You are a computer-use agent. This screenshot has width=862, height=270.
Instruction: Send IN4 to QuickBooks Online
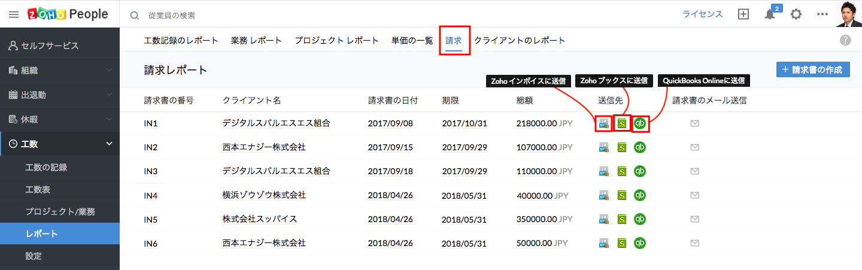pyautogui.click(x=640, y=195)
